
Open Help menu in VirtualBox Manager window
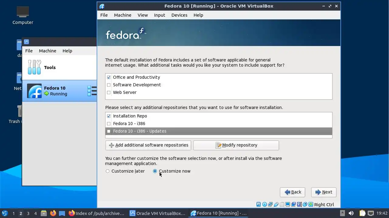click(x=67, y=51)
